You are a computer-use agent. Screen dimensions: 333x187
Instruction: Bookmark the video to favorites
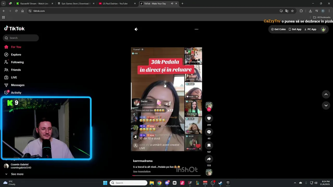pyautogui.click(x=209, y=145)
